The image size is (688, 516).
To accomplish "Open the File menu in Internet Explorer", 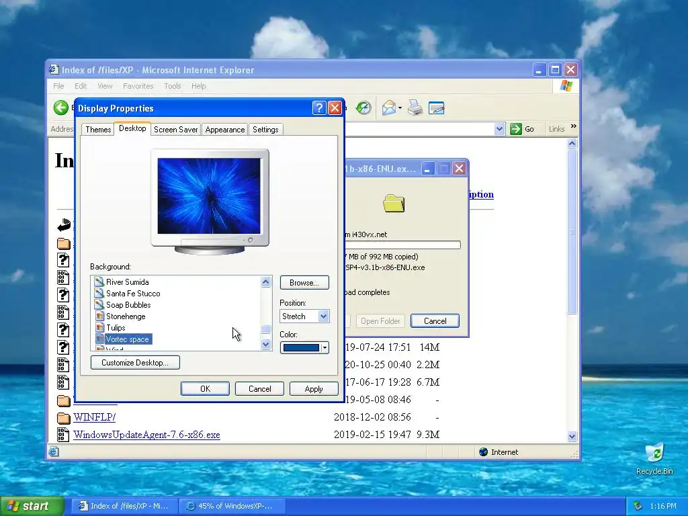I will point(58,86).
